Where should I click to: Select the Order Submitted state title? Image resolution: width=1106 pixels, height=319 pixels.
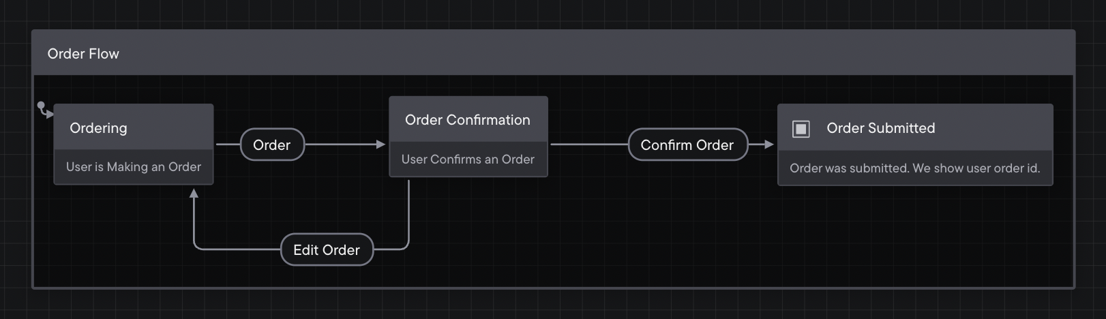pyautogui.click(x=880, y=128)
